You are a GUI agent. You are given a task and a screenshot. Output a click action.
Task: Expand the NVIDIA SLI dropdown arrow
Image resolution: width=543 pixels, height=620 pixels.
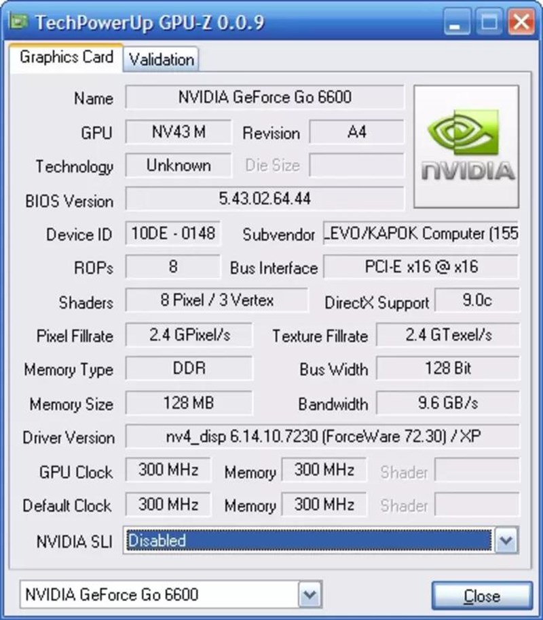506,540
